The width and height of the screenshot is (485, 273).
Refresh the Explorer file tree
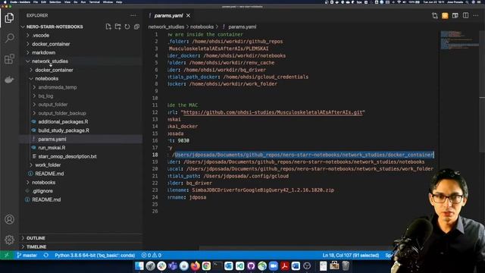click(127, 27)
